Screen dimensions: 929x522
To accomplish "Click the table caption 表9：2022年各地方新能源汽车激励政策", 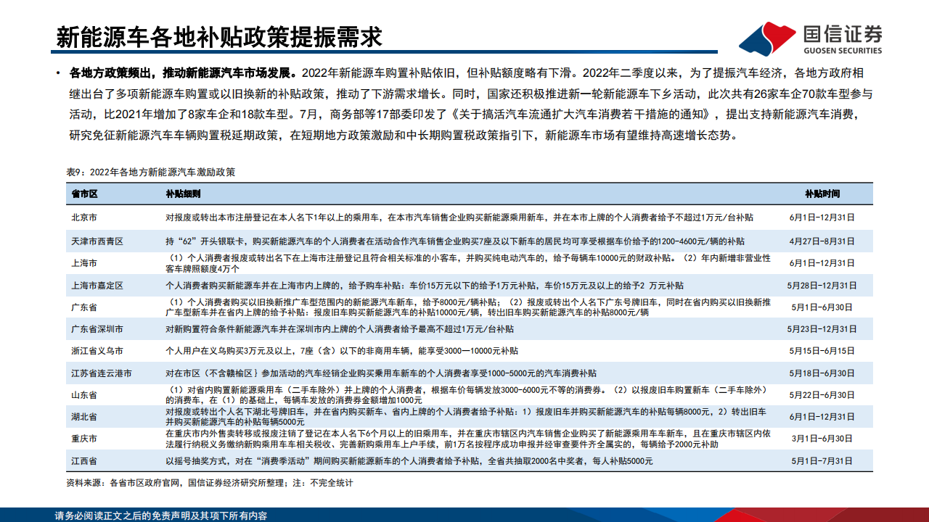I will [151, 173].
